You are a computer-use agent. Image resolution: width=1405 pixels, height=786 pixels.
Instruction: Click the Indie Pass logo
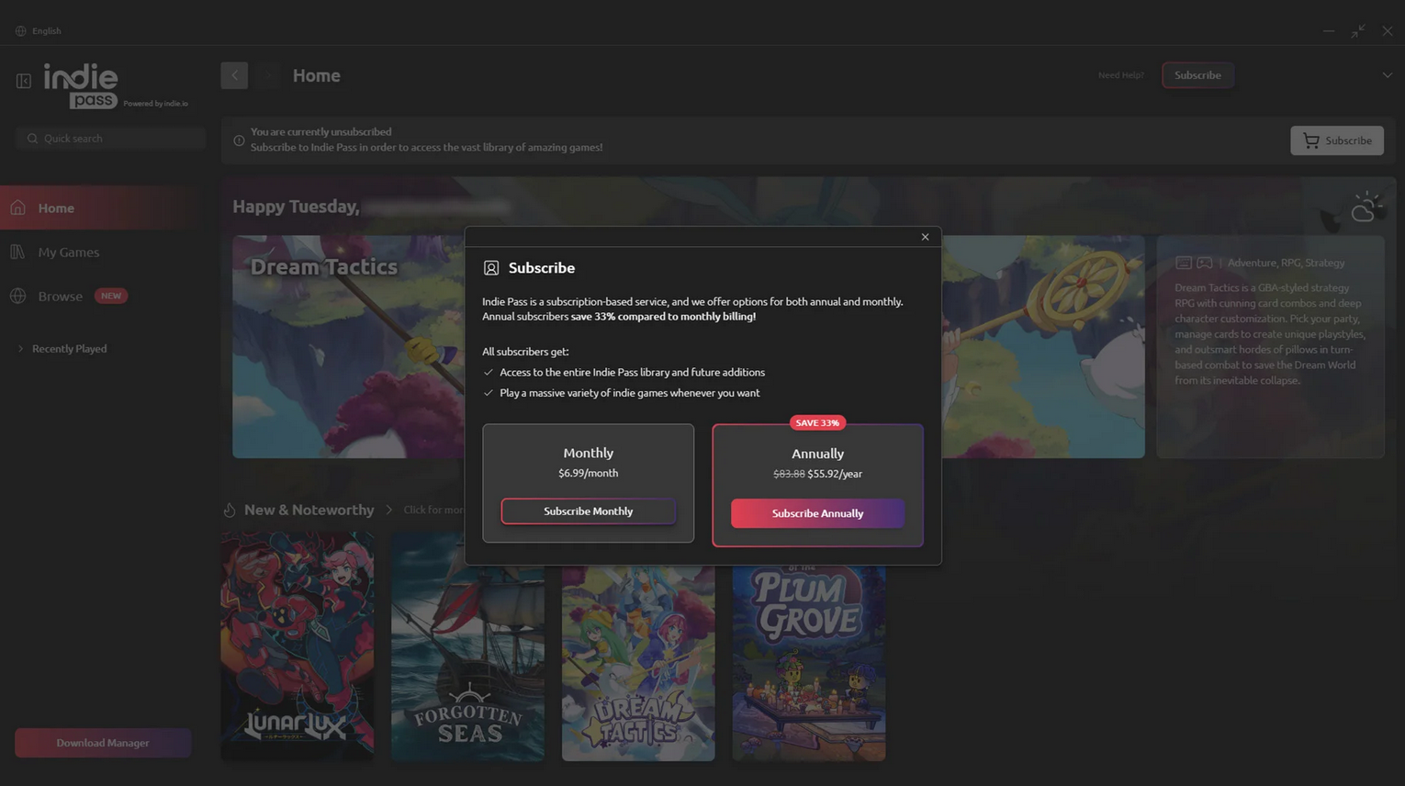81,86
